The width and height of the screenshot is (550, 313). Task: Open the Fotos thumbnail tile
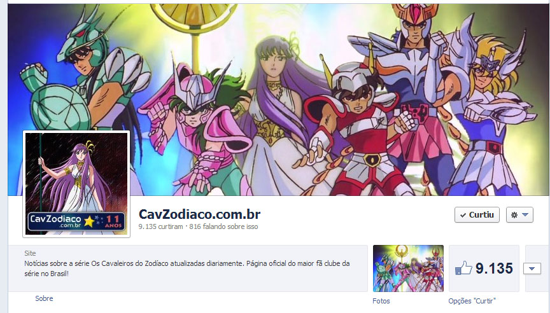[x=408, y=268]
